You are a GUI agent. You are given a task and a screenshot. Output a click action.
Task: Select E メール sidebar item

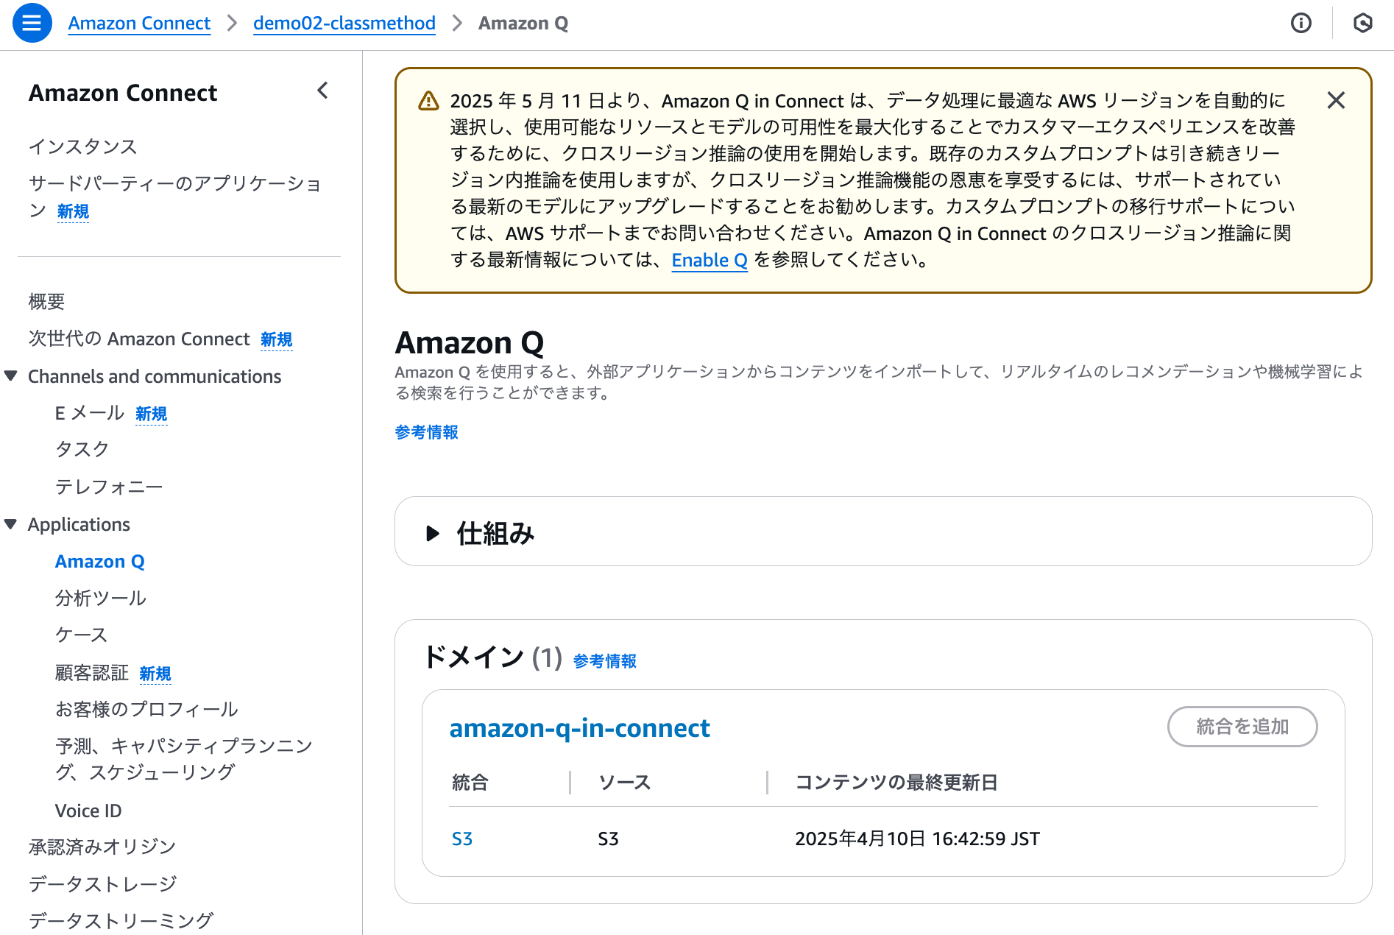[x=89, y=413]
